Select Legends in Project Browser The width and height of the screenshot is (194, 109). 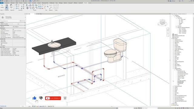pyautogui.click(x=176, y=34)
